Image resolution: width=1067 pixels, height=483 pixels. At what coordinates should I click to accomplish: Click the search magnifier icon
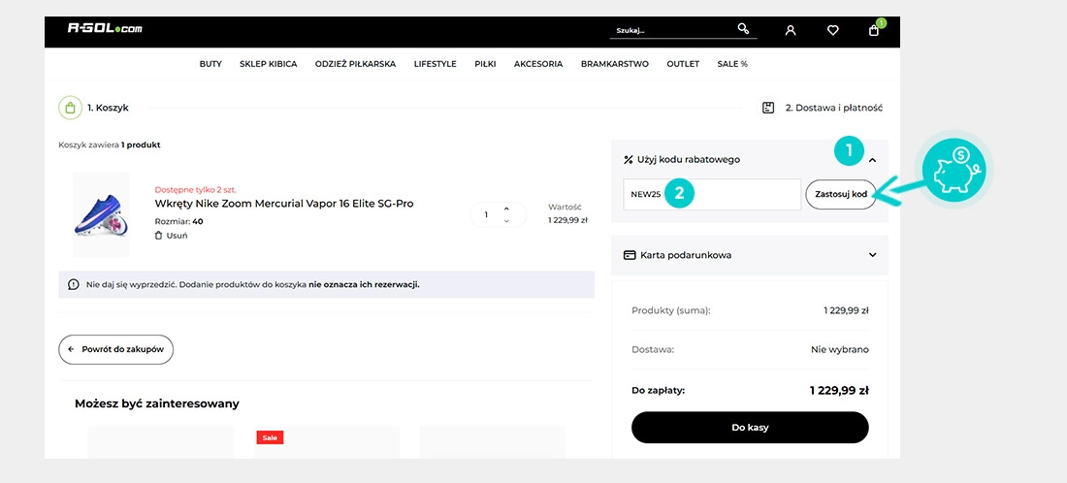point(743,28)
